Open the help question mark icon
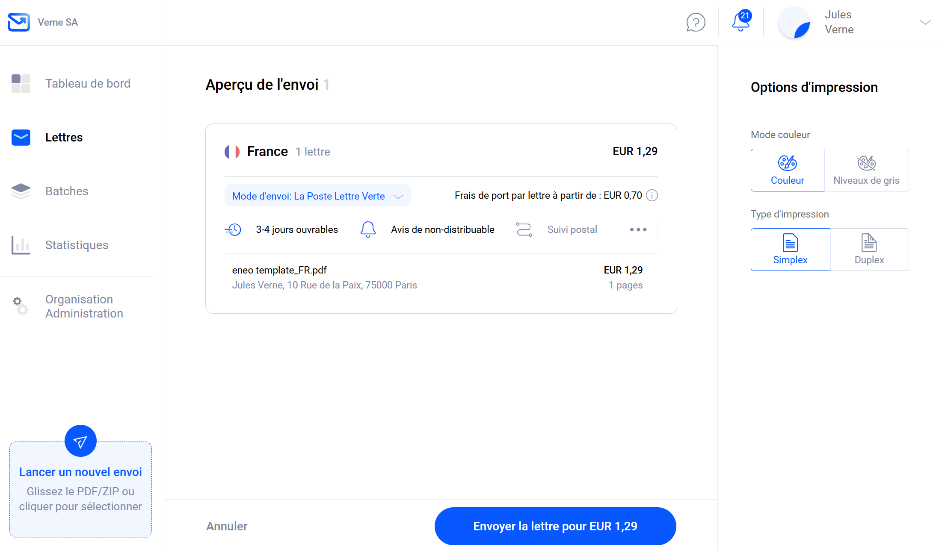 click(696, 22)
